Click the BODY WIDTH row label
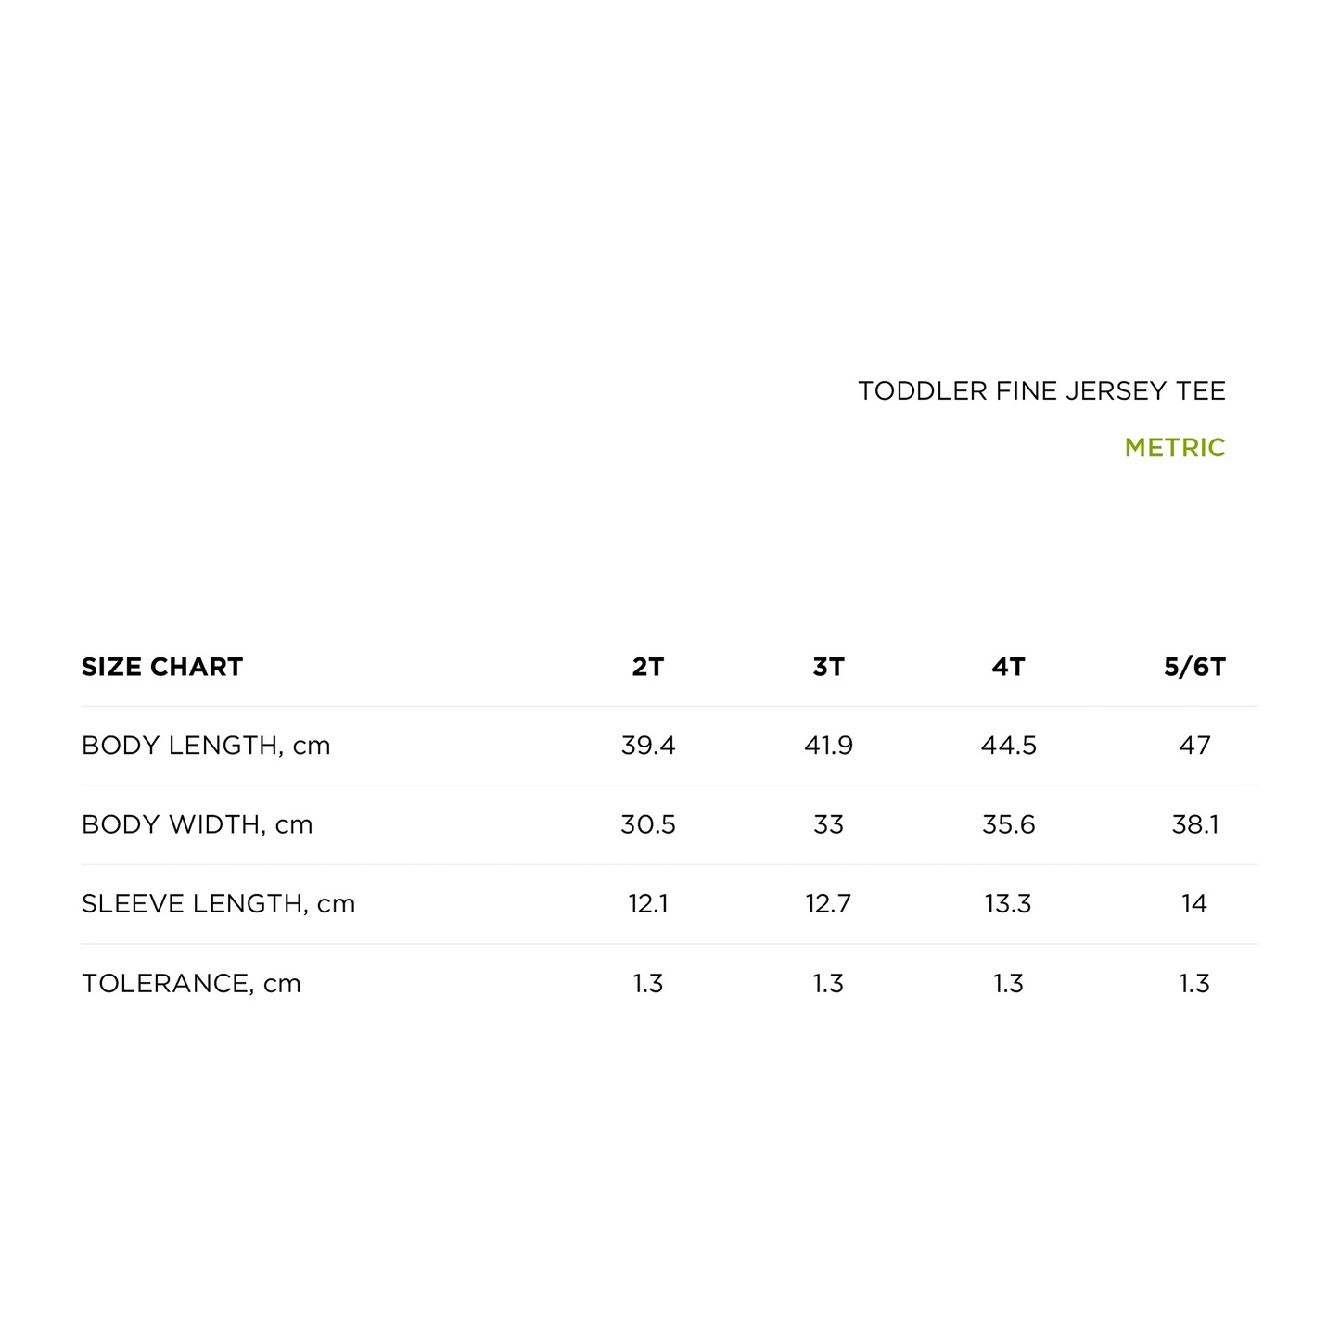 197,824
